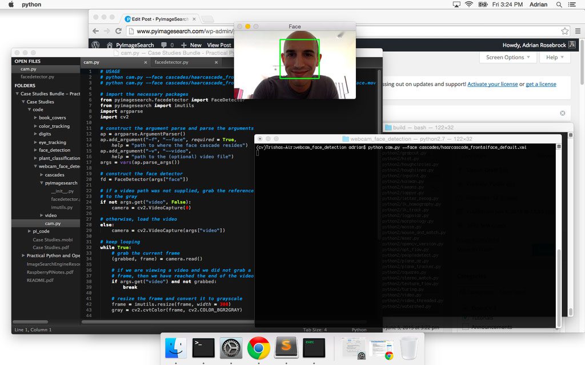Click the get a license link

(540, 84)
